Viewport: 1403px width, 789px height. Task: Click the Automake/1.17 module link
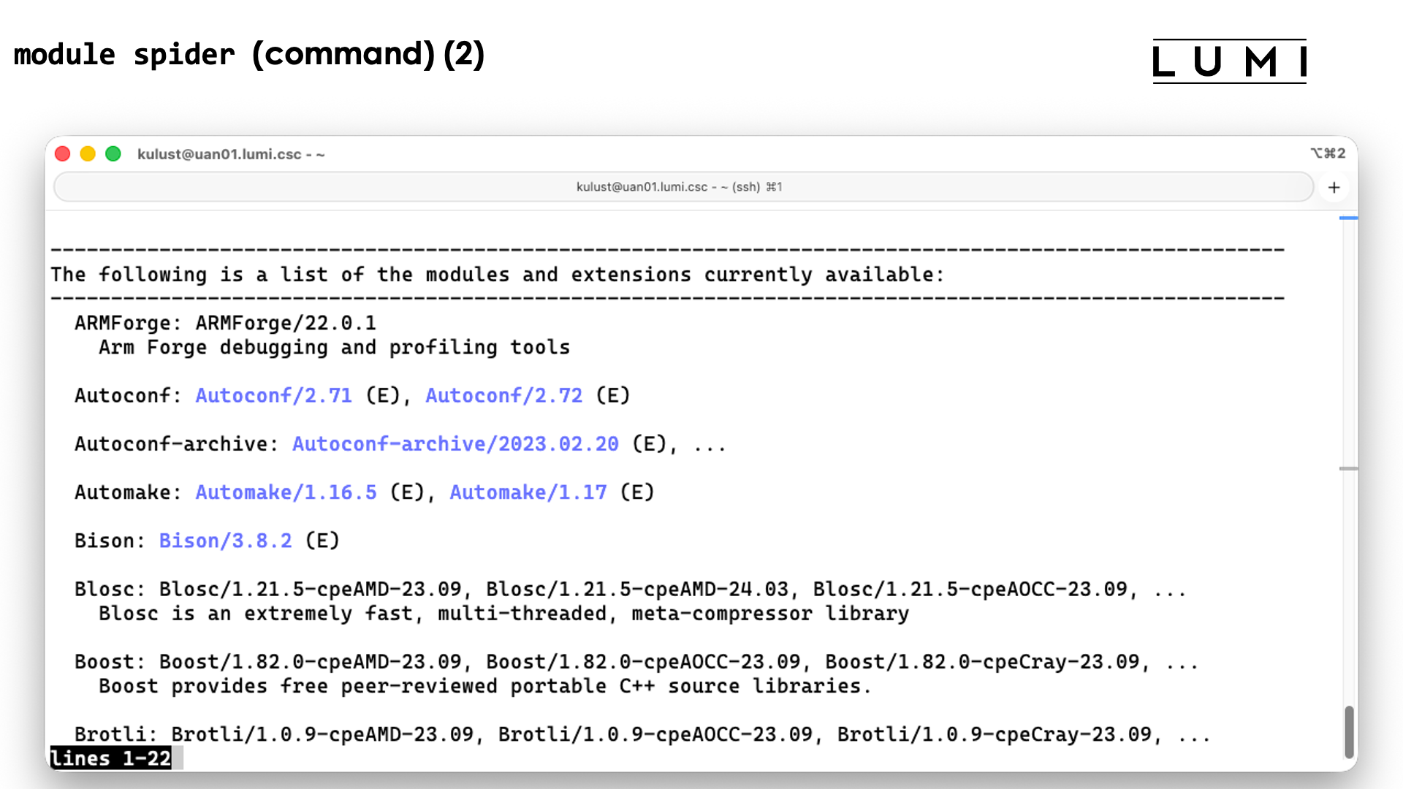(x=528, y=492)
